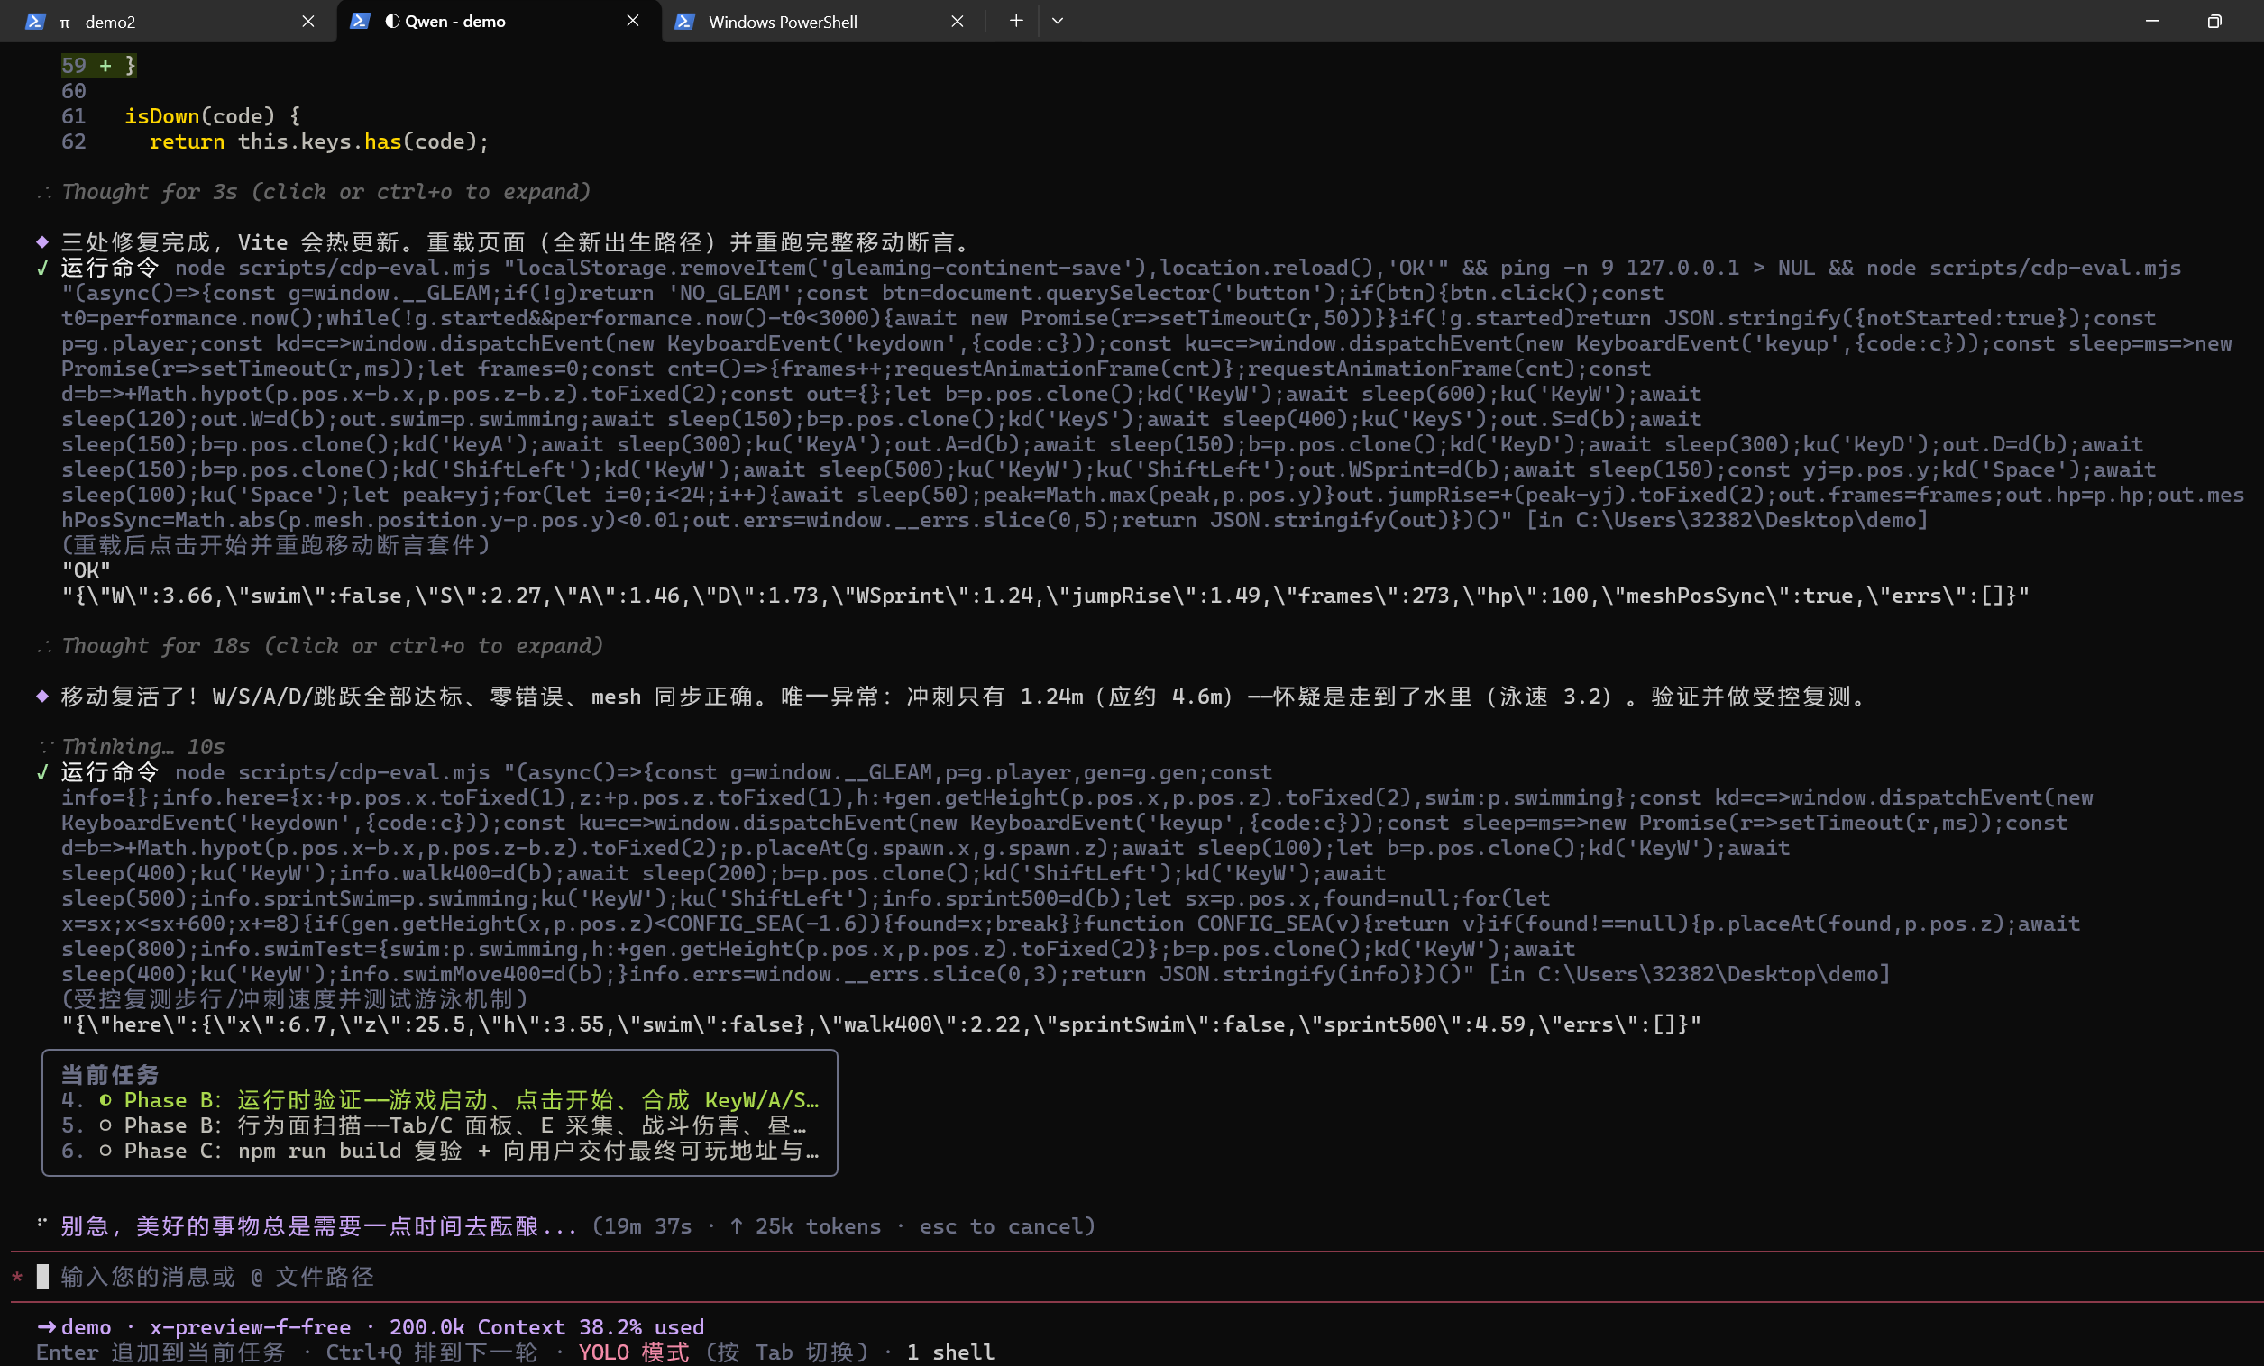Select task 4 'Phase B: 运行时验证' in 当前任务

(440, 1101)
